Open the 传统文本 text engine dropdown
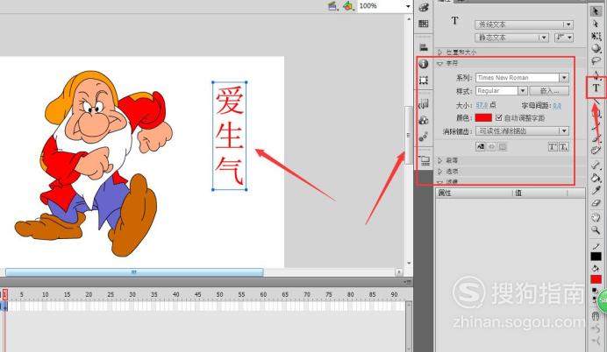The image size is (607, 352). tap(524, 25)
